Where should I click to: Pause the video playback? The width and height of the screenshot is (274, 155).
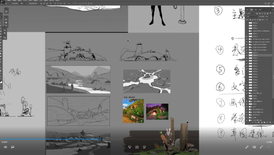tap(137, 147)
